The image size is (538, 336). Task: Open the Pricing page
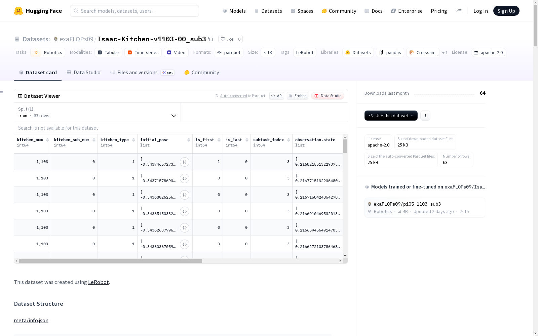pyautogui.click(x=439, y=11)
